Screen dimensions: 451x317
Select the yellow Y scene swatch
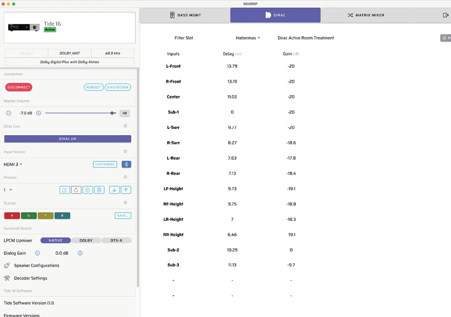tap(45, 216)
